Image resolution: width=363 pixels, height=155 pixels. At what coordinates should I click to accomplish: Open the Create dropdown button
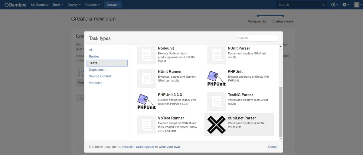113,5
